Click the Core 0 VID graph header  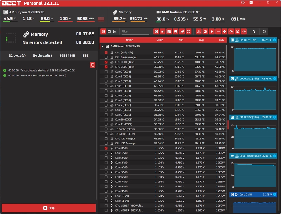[x=253, y=195]
